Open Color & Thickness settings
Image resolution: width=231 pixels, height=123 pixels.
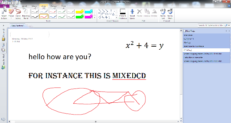(x=123, y=14)
